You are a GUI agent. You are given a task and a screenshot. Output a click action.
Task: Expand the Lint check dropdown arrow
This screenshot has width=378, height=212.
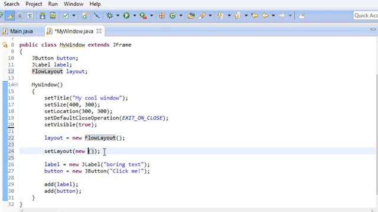(x=74, y=16)
